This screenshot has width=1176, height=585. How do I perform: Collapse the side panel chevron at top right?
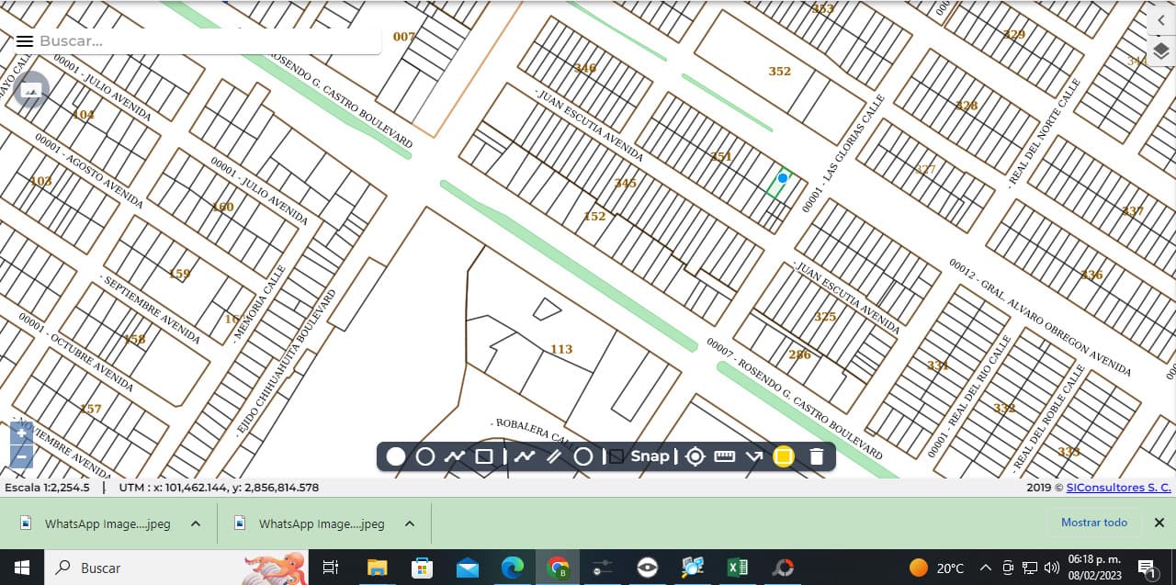1161,19
